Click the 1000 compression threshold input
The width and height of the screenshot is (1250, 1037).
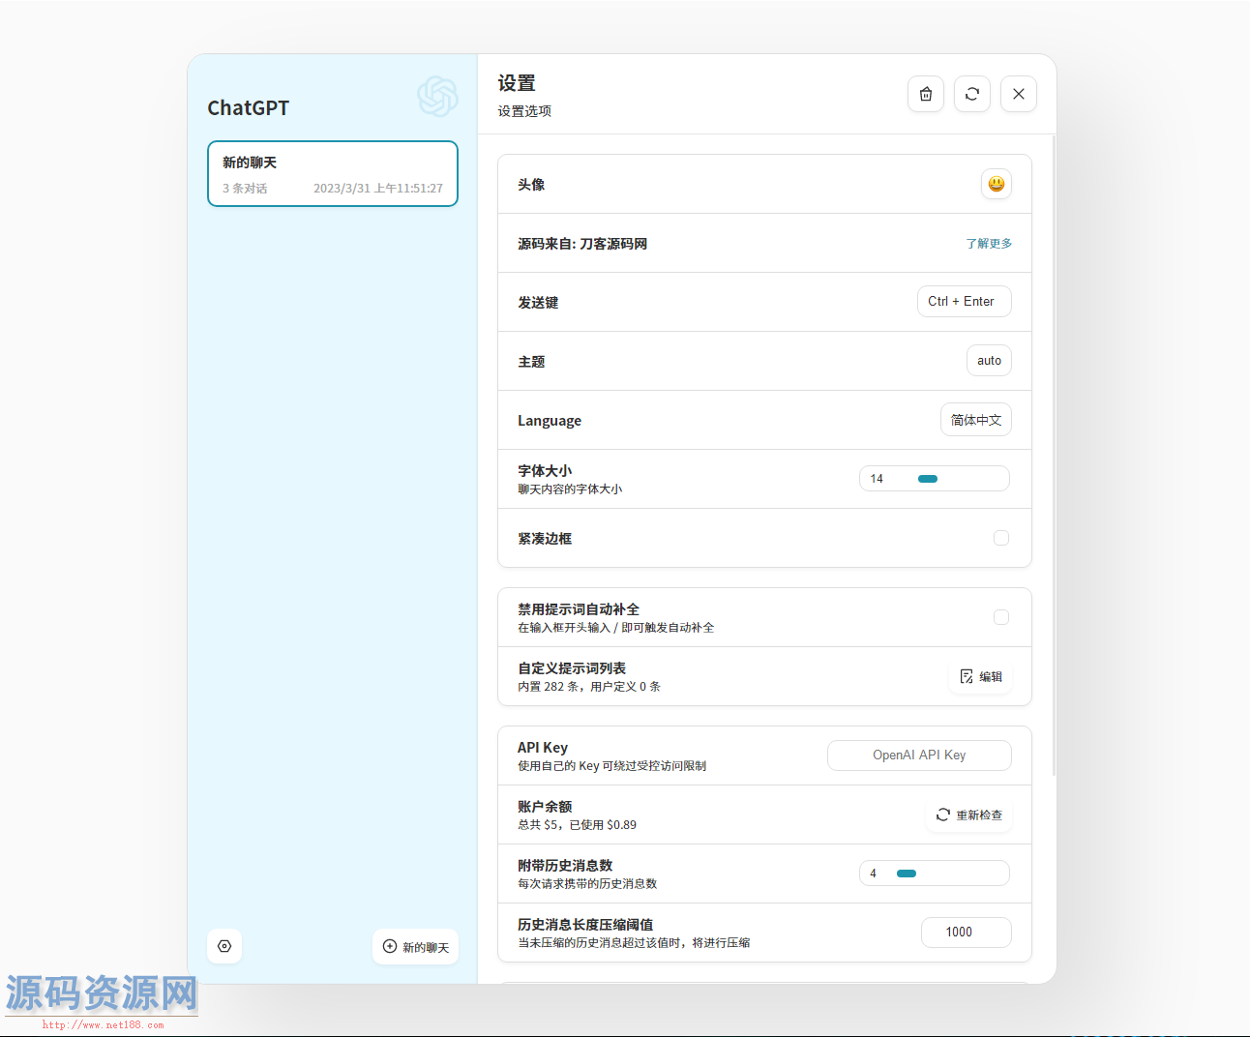tap(967, 933)
